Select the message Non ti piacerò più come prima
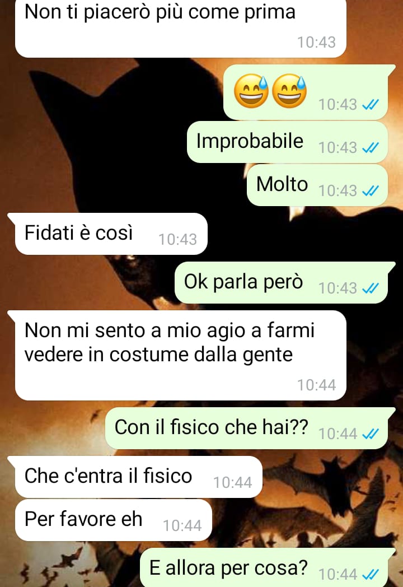Screen dimensions: 403x587 point(180,29)
